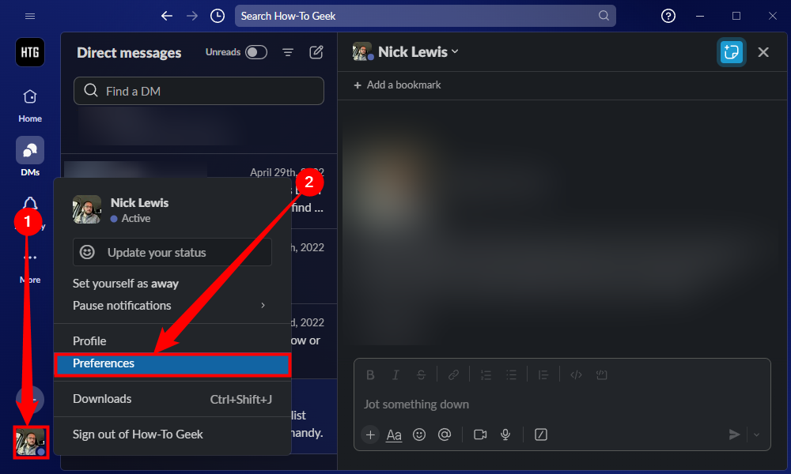Toggle italic formatting
This screenshot has height=474, width=791.
[395, 374]
